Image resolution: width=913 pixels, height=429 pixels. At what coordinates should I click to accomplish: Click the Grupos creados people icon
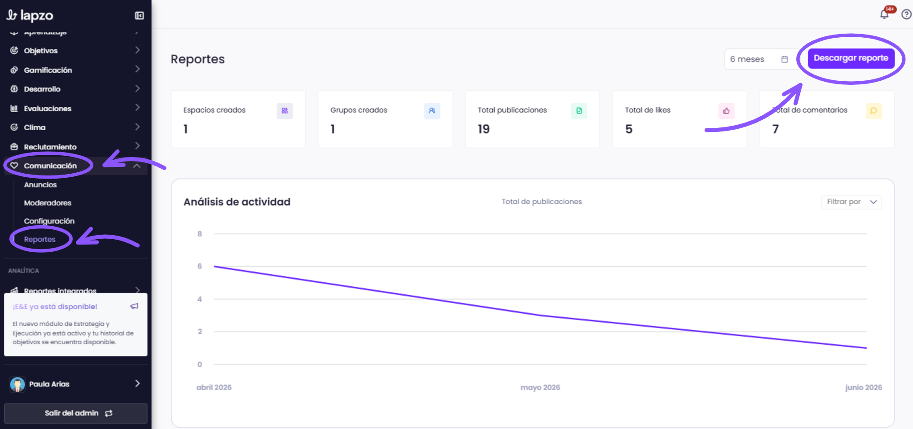pyautogui.click(x=432, y=111)
